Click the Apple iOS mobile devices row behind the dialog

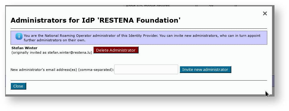click(x=148, y=6)
